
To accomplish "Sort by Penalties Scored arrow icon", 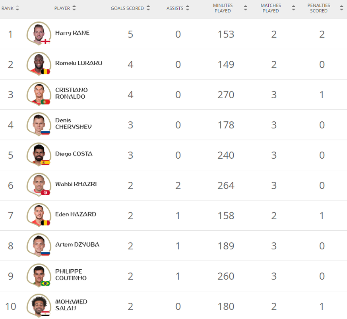I will click(x=341, y=8).
